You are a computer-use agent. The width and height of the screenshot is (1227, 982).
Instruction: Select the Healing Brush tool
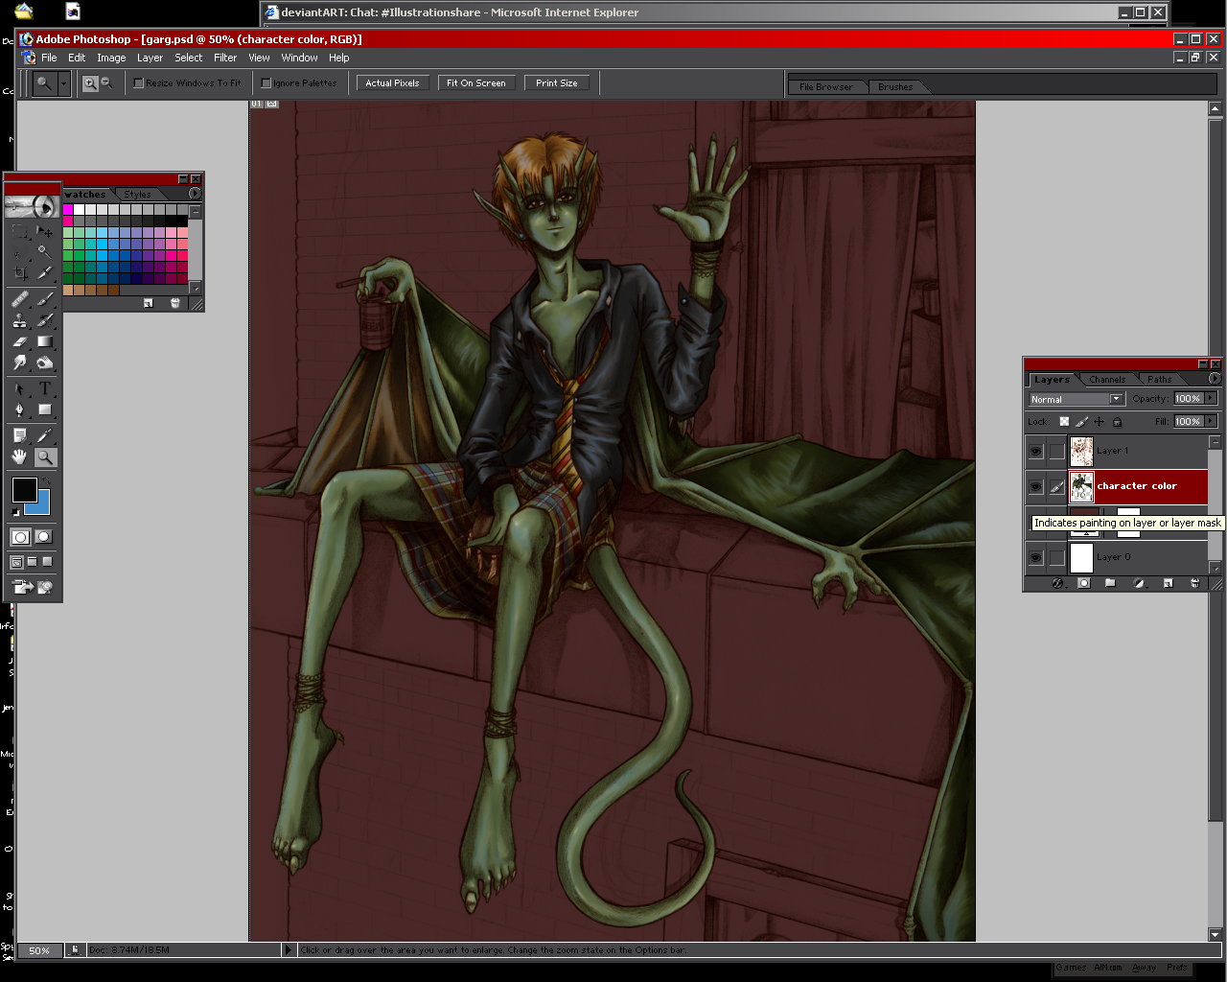[x=20, y=299]
